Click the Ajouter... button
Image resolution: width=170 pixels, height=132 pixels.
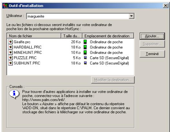[x=152, y=36]
